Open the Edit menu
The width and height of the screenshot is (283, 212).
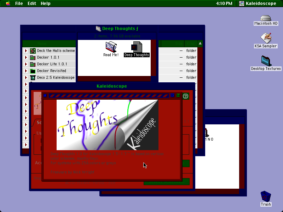pyautogui.click(x=32, y=4)
